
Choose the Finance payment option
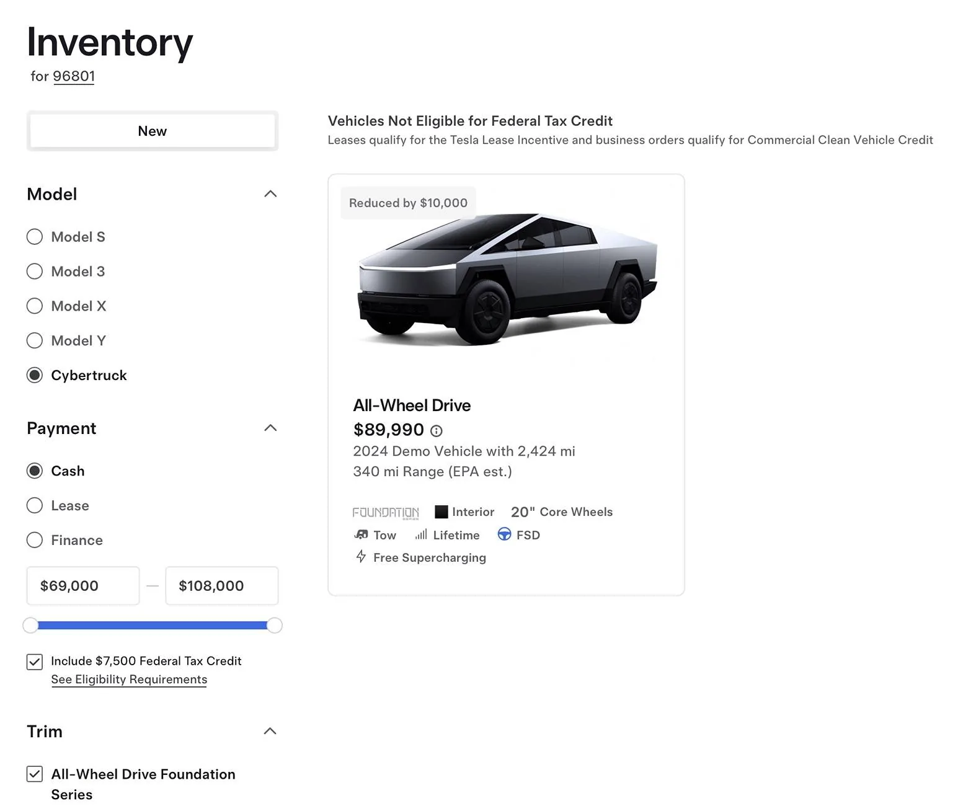pyautogui.click(x=35, y=541)
